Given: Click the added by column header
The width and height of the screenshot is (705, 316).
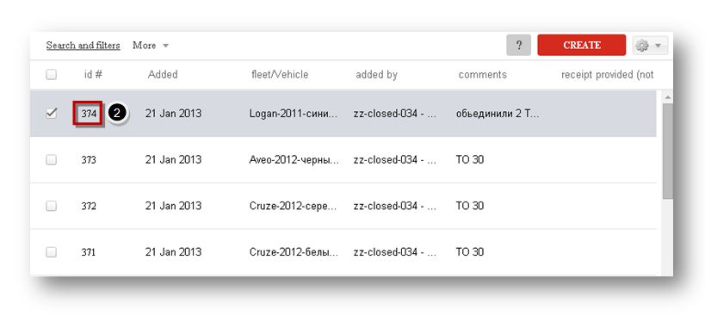Looking at the screenshot, I should [376, 75].
